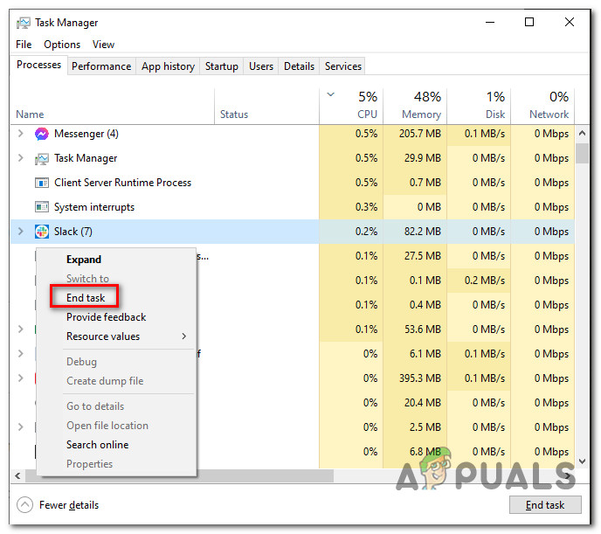Minimize the Task Manager window
This screenshot has height=534, width=601.
(x=490, y=22)
